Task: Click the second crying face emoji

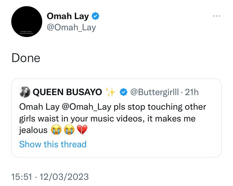Action: tap(69, 130)
